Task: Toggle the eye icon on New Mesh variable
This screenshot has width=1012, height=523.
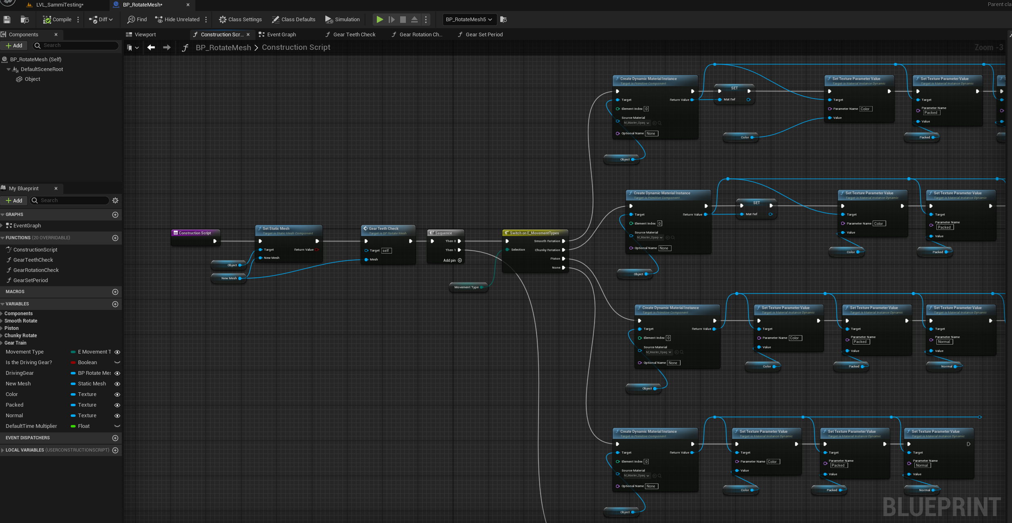Action: pos(117,384)
